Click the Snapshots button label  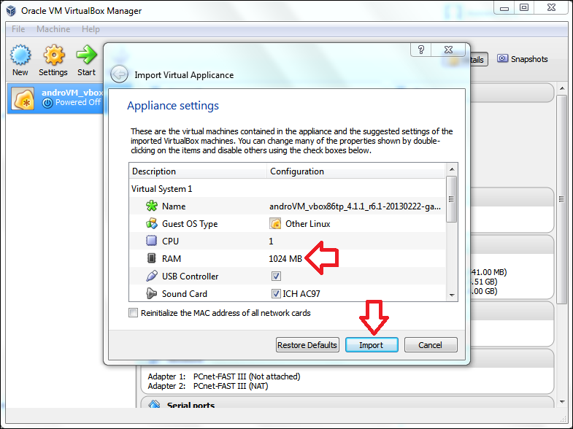(x=529, y=59)
